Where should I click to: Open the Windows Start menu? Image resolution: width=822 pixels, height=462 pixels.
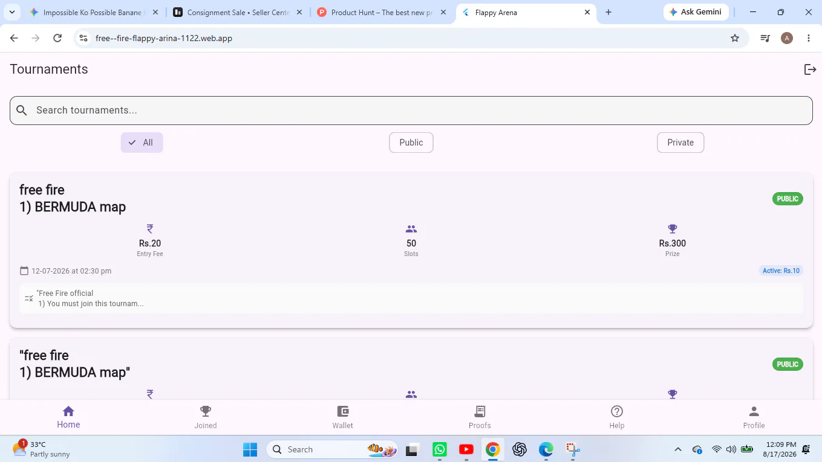click(x=250, y=449)
